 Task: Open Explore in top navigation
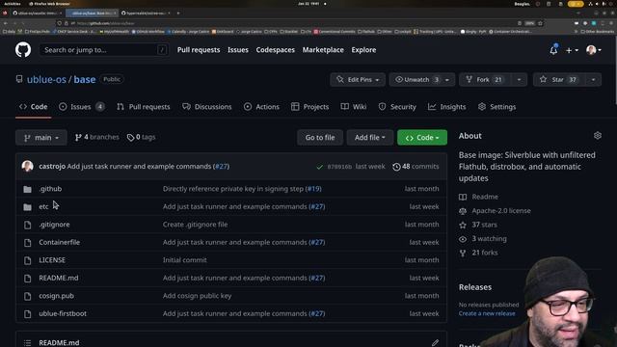(363, 50)
